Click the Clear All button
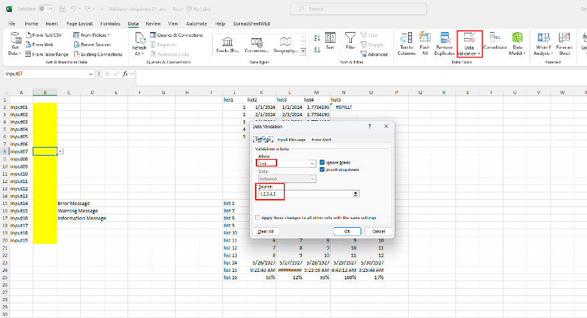587x318 pixels. (265, 231)
